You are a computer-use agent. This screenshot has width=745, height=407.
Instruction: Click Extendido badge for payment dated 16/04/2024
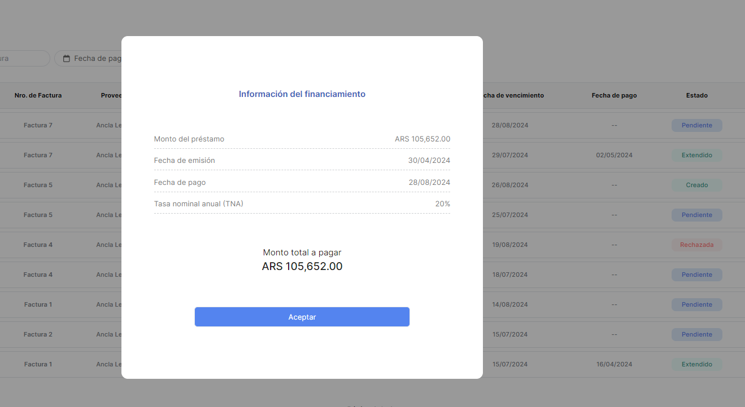pyautogui.click(x=696, y=364)
